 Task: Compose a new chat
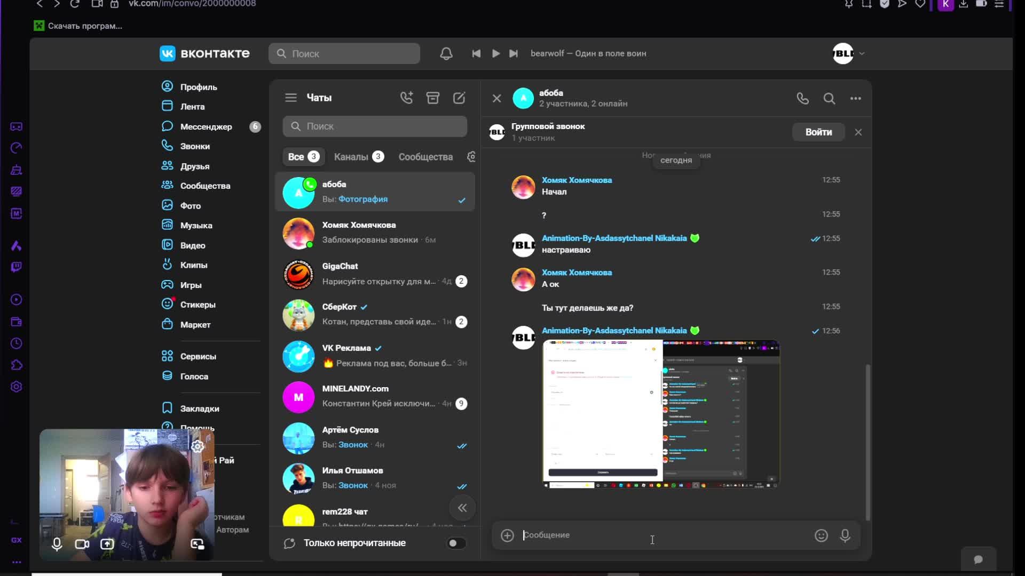point(459,98)
